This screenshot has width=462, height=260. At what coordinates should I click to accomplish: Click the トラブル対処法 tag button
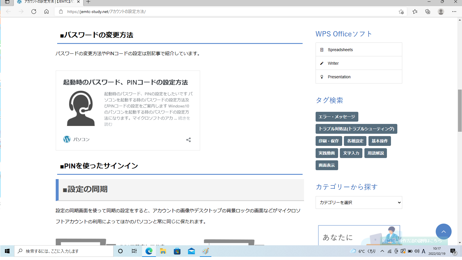pos(356,129)
